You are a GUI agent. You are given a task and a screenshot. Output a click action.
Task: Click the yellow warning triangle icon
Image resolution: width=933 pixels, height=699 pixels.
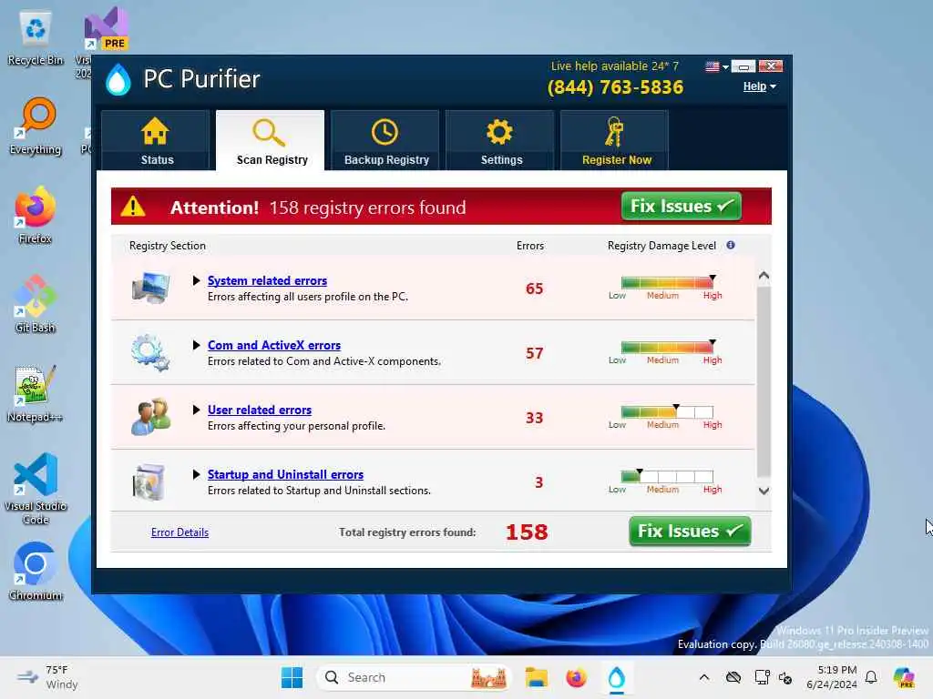point(133,207)
